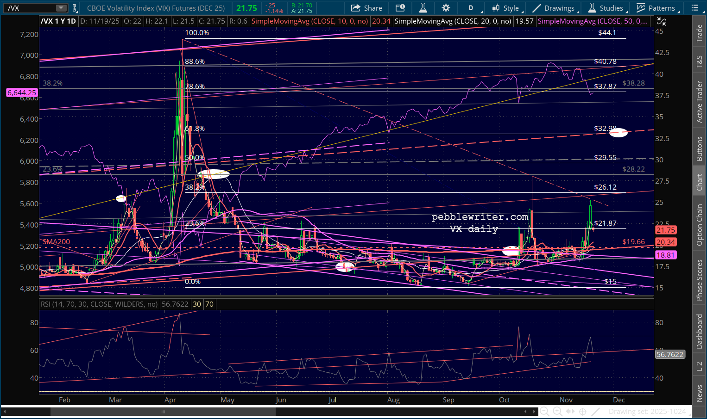Click the expand-collapse arrows icon
The width and height of the screenshot is (707, 419).
point(570,412)
